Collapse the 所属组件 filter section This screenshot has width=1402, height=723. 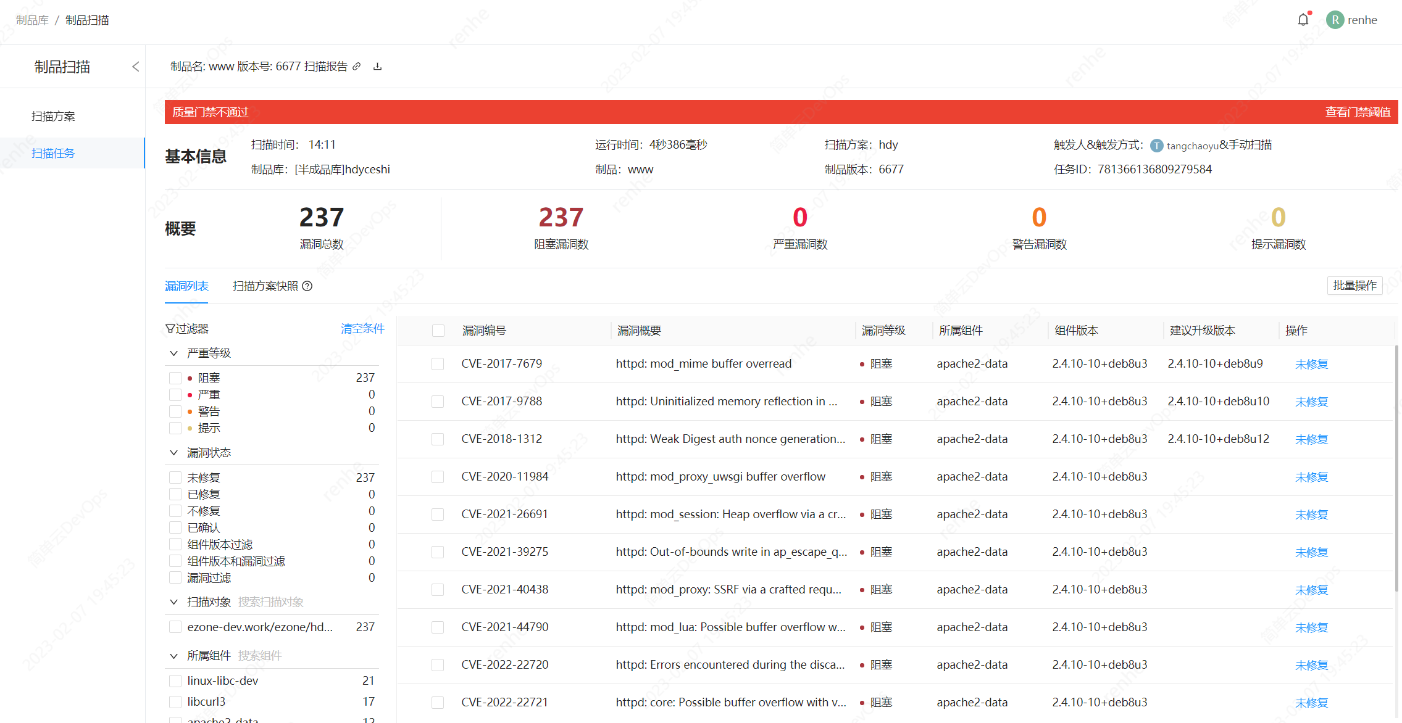pyautogui.click(x=173, y=656)
